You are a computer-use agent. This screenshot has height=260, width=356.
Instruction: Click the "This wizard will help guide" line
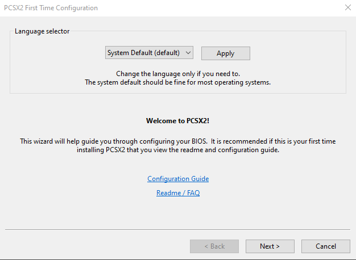click(x=177, y=141)
